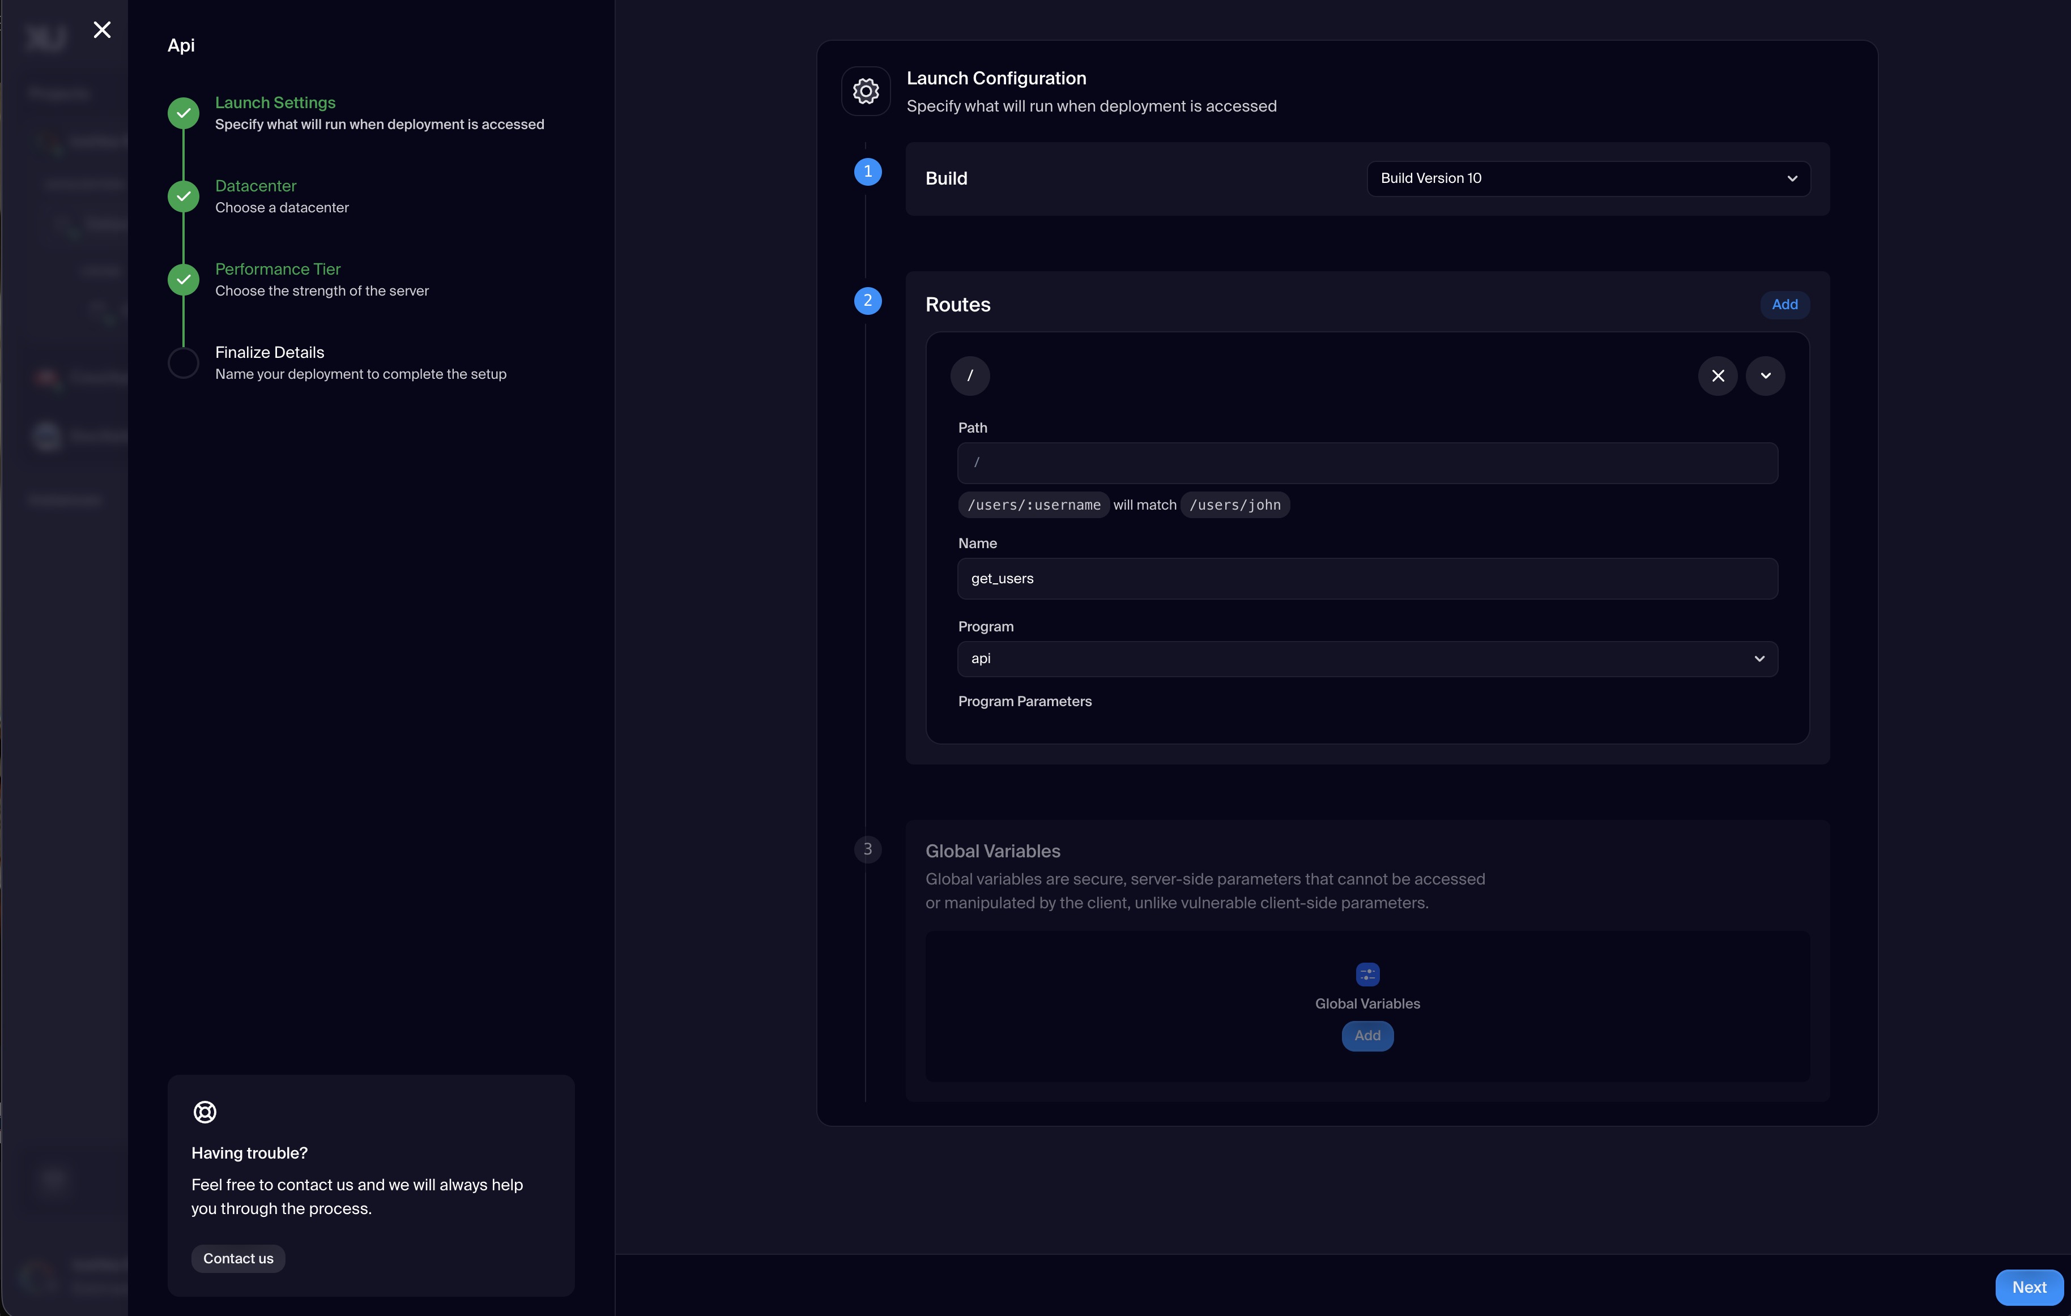Click the Datacenter step checkmark icon

183,196
